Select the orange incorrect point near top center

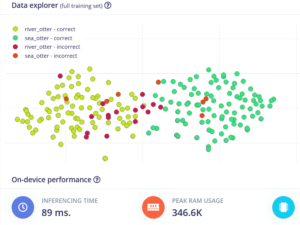(x=158, y=82)
